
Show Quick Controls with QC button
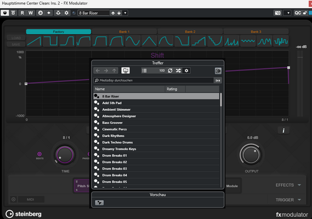[298, 13]
